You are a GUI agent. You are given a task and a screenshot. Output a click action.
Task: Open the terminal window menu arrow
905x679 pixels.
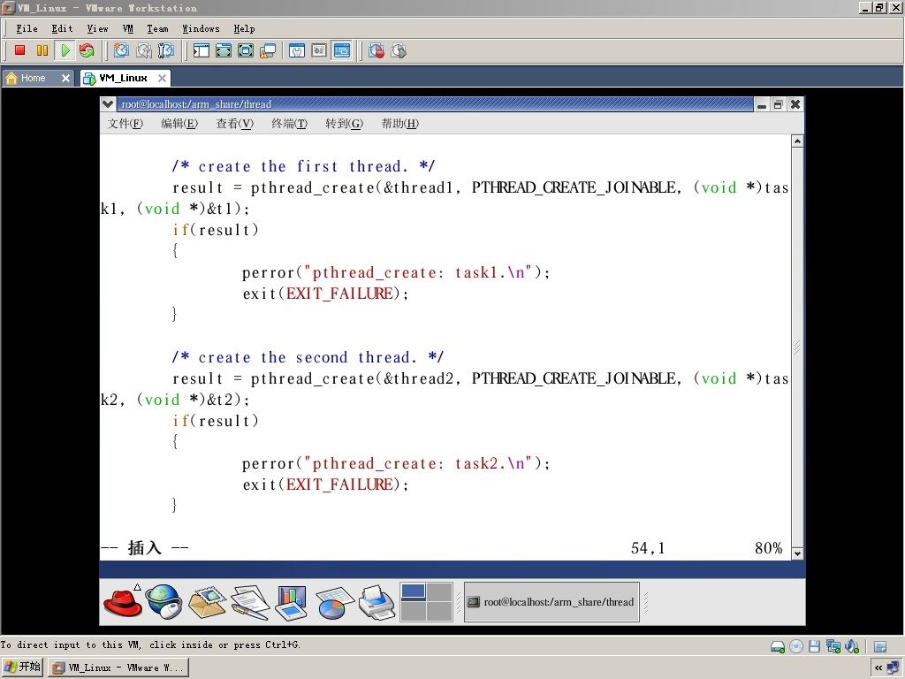coord(107,104)
